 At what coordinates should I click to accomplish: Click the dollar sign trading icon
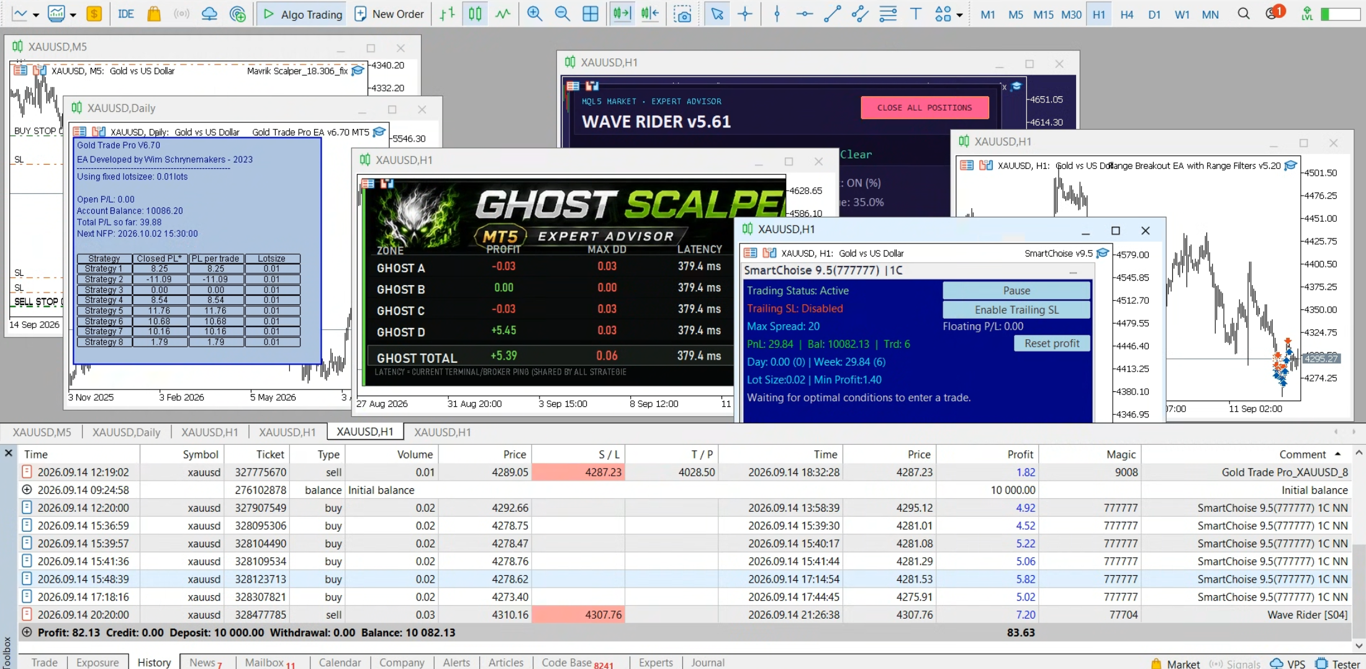[x=94, y=14]
